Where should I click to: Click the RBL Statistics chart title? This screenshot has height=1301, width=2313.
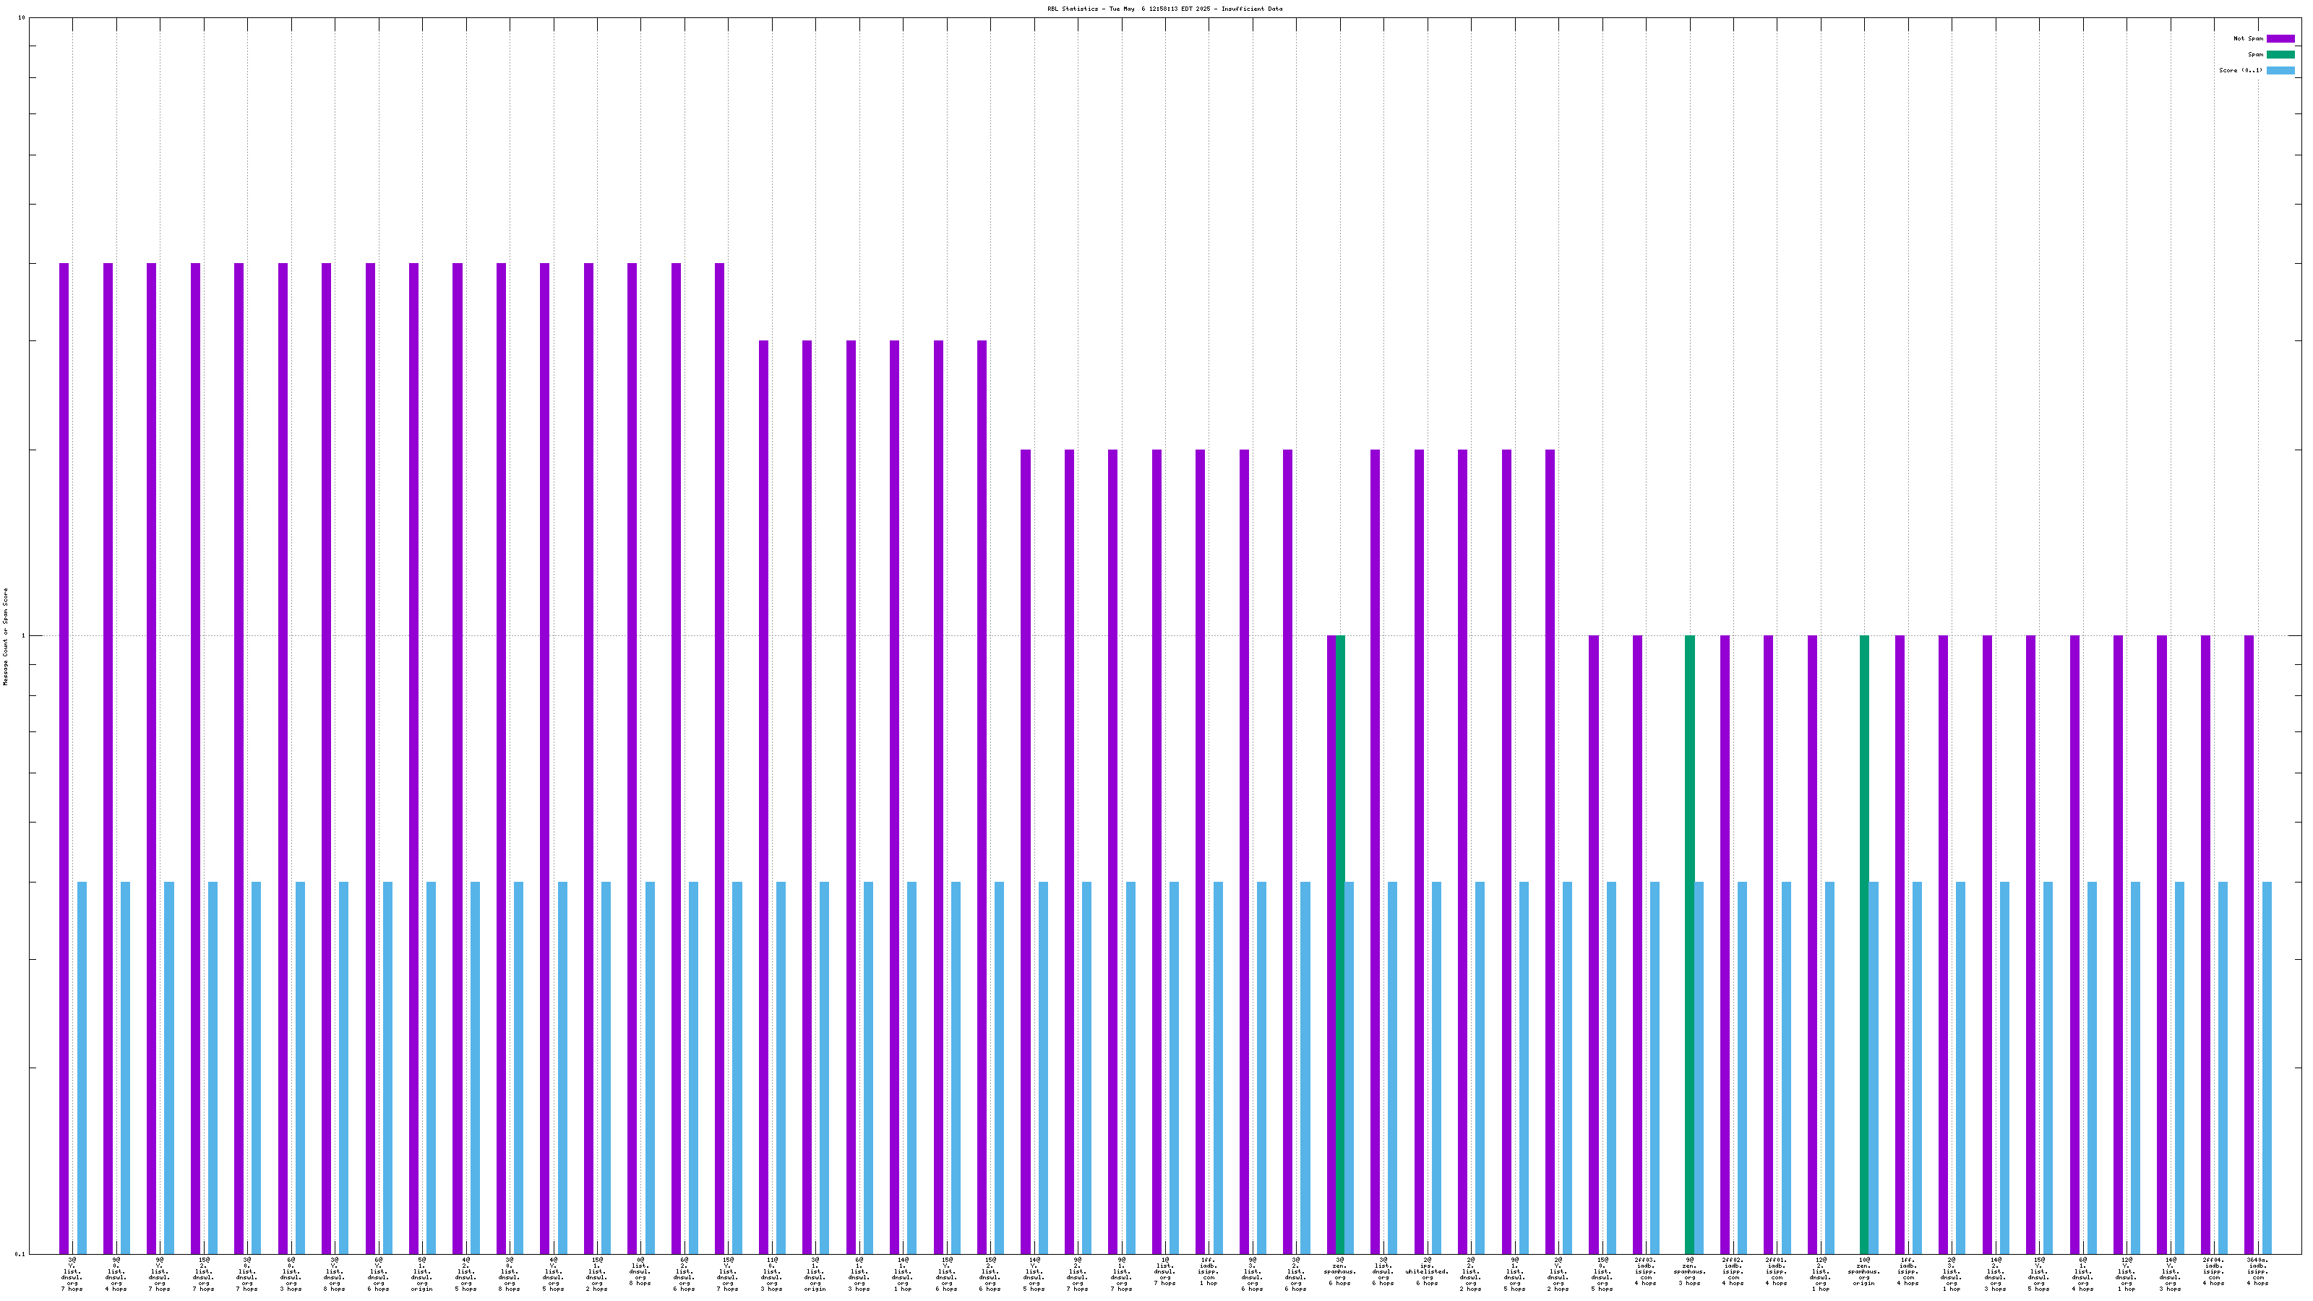tap(1164, 9)
